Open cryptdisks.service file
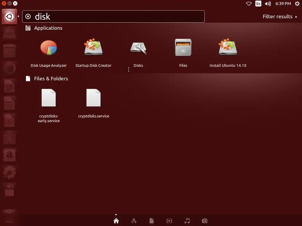Image resolution: width=302 pixels, height=226 pixels. coord(93,98)
